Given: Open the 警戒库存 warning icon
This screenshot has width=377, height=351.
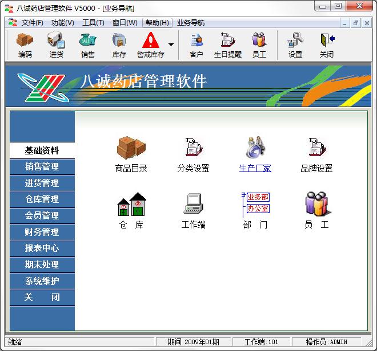Looking at the screenshot, I should pyautogui.click(x=151, y=45).
